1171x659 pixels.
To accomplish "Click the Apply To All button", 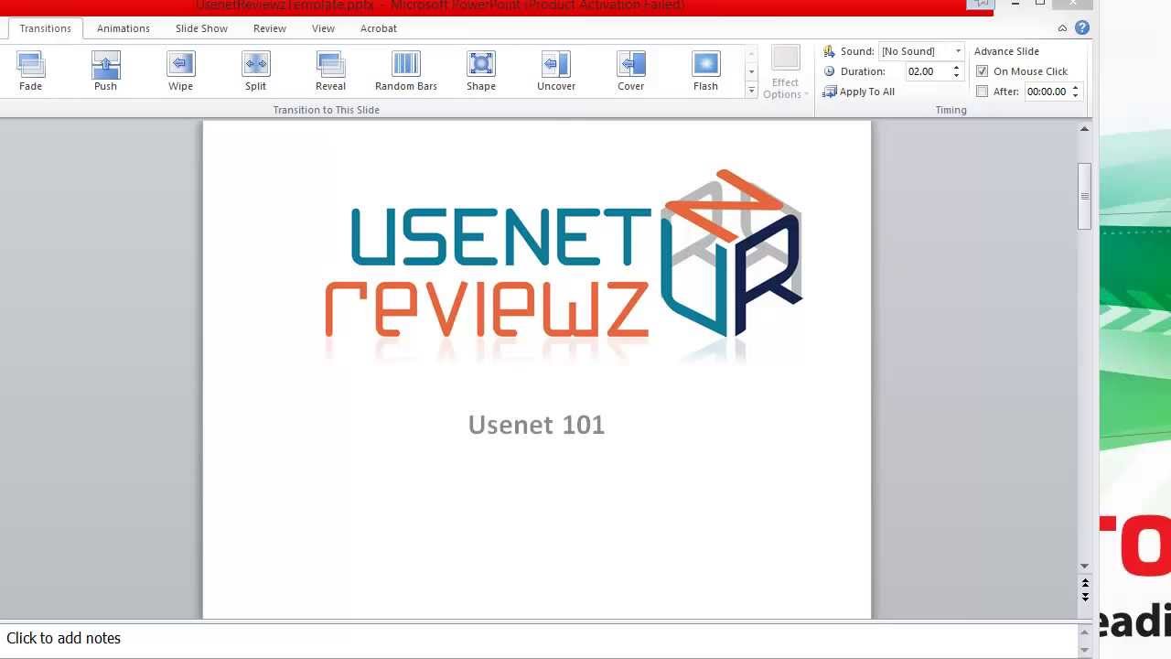I will pos(859,92).
